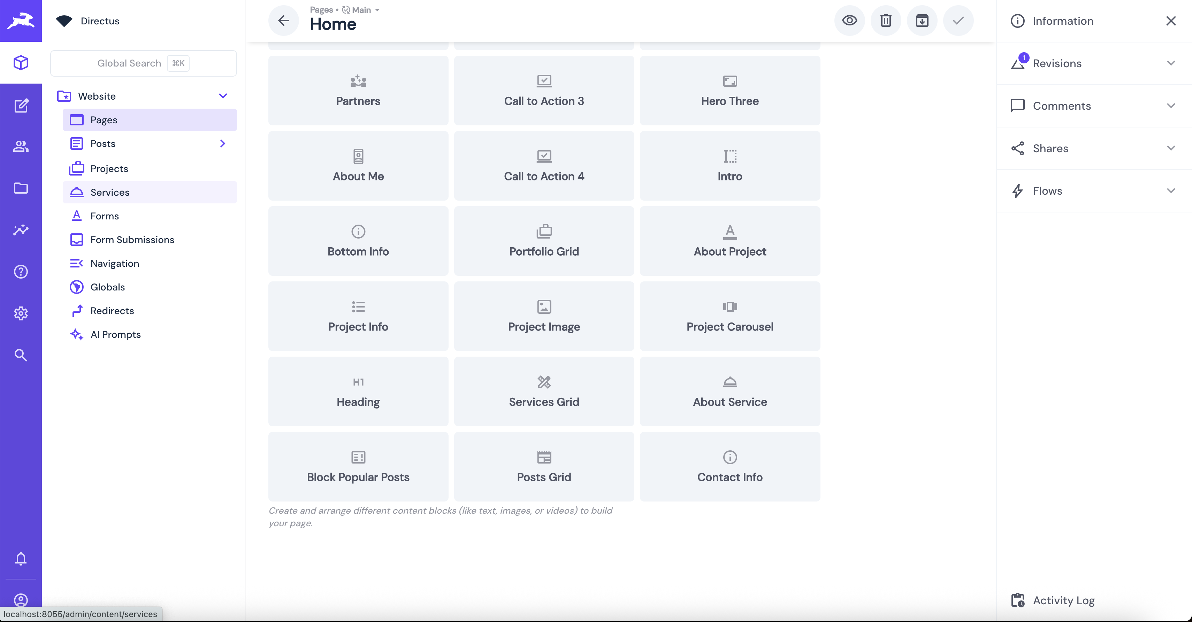
Task: Save with the checkmark button
Action: pos(958,21)
